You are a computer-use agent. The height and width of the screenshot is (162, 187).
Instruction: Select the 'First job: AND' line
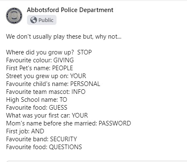(25, 131)
